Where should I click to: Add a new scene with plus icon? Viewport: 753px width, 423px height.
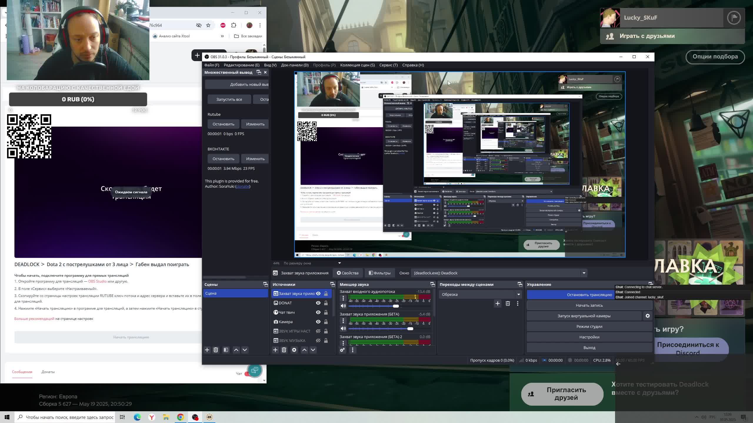point(207,350)
